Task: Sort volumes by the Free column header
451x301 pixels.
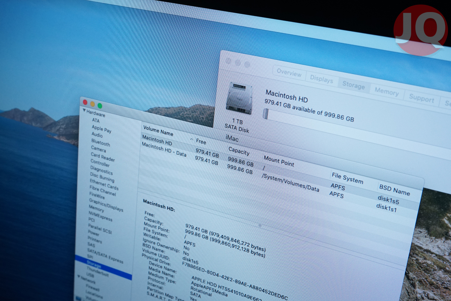Action: pyautogui.click(x=201, y=142)
